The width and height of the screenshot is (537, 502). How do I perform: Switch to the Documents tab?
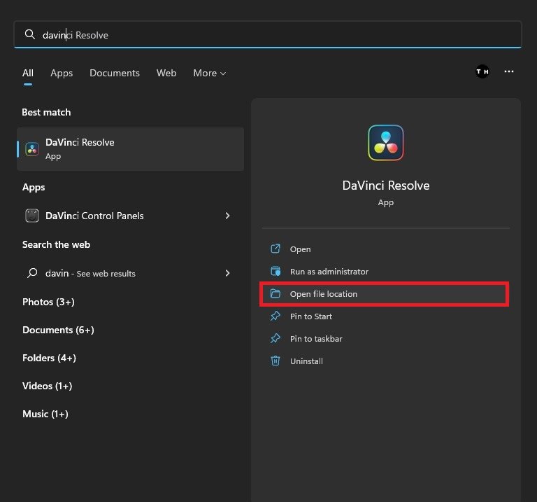pyautogui.click(x=115, y=73)
